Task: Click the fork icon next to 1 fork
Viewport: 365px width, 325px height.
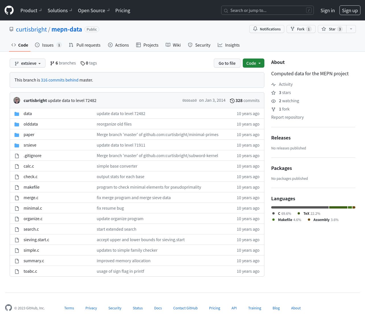Action: coord(273,109)
